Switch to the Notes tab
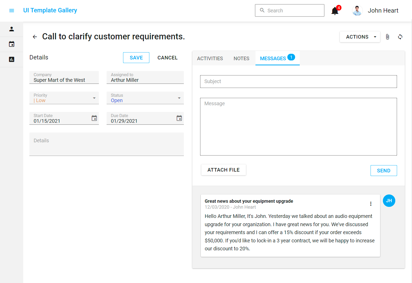Viewport: 412px width, 283px height. point(241,58)
